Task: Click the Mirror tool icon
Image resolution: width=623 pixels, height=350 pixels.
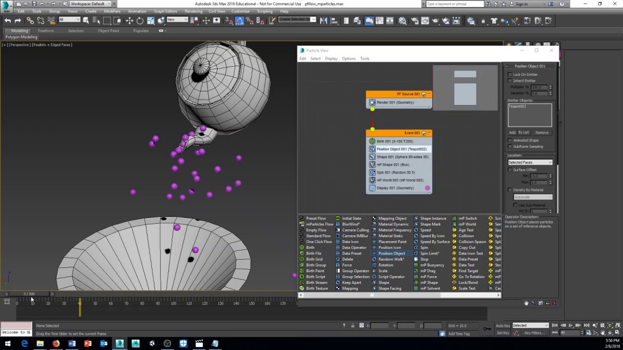Action: click(x=324, y=20)
